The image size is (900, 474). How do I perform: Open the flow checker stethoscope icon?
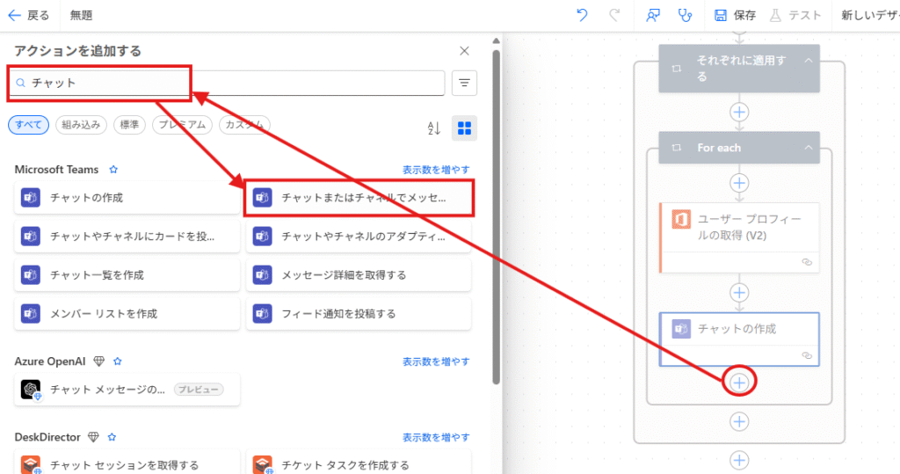(x=685, y=16)
